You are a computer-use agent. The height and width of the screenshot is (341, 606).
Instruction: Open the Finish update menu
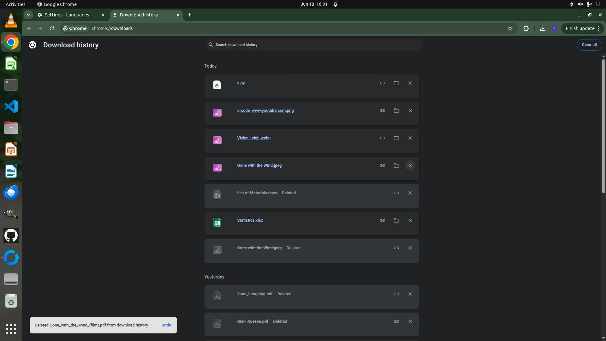coord(582,28)
